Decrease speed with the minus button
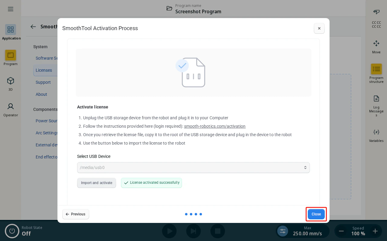387x241 pixels. point(341,231)
